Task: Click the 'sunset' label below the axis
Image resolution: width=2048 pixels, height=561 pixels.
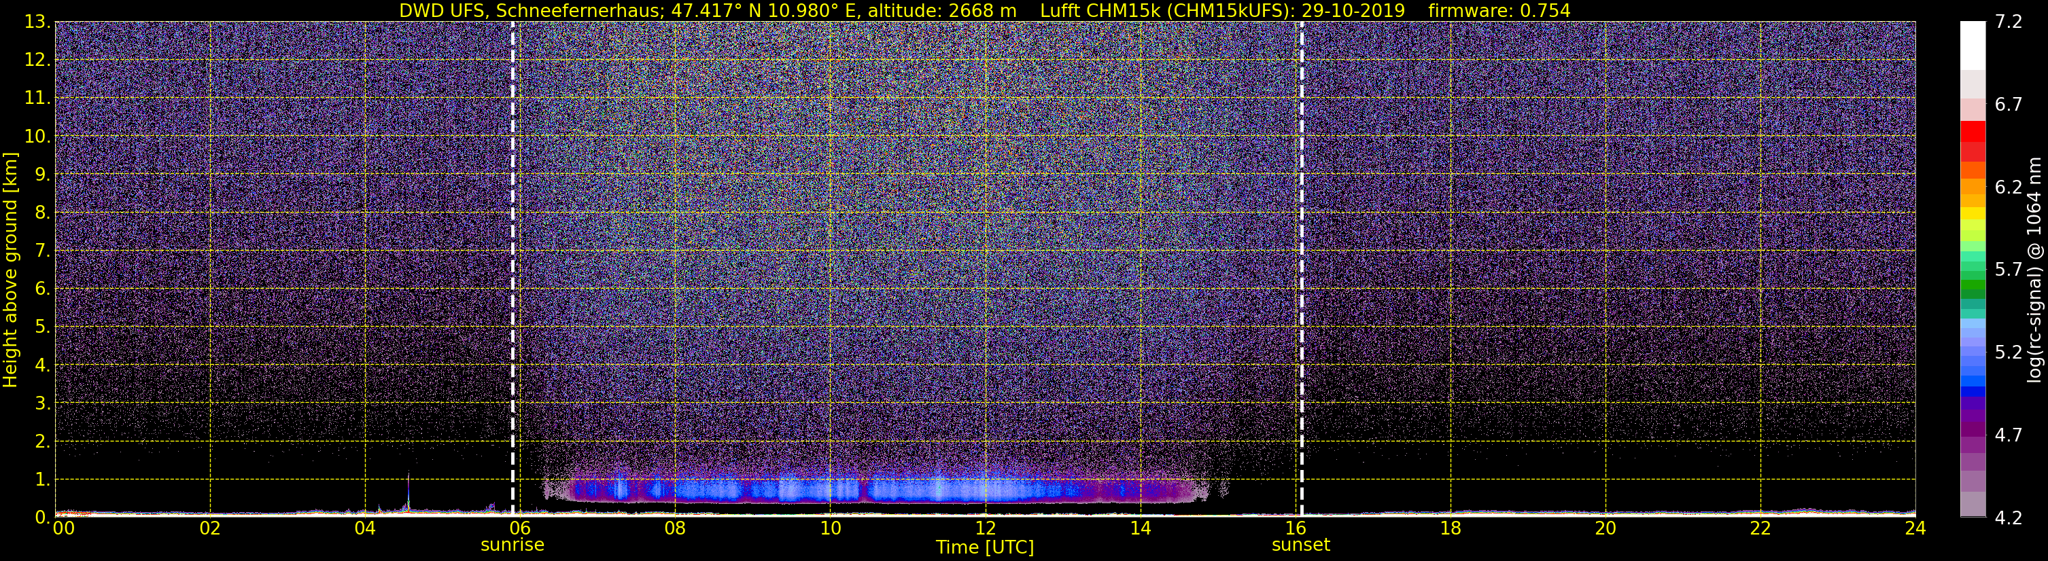Action: coord(1301,545)
